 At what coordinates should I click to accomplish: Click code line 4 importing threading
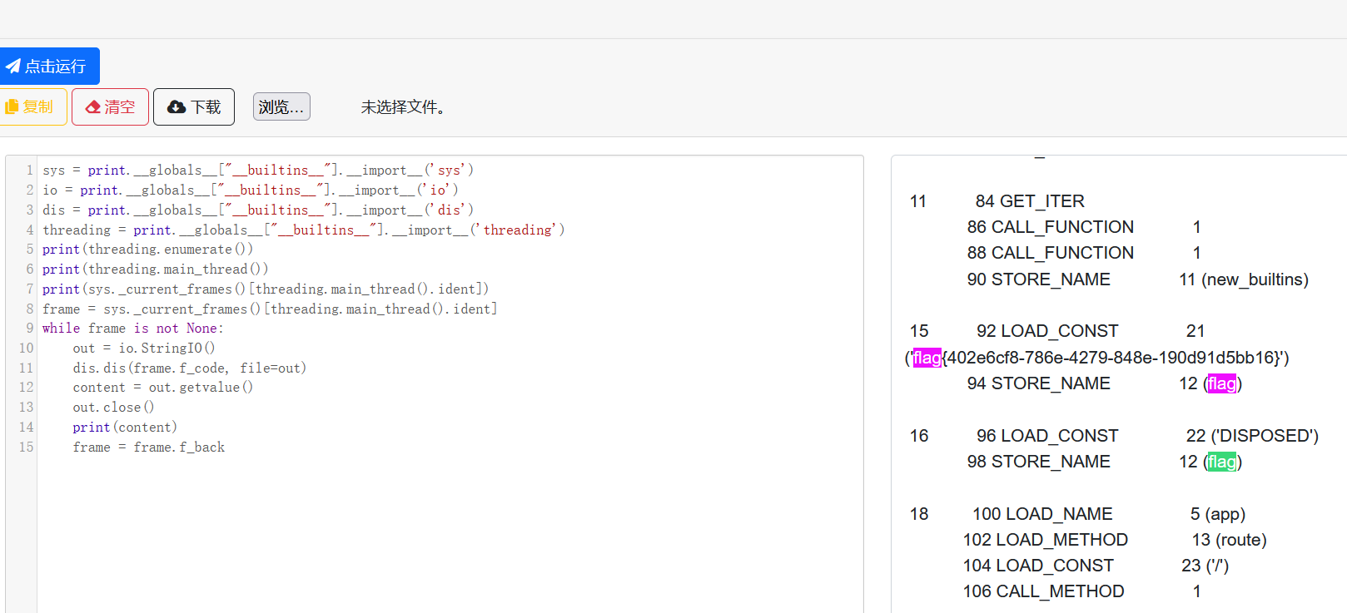(x=304, y=230)
